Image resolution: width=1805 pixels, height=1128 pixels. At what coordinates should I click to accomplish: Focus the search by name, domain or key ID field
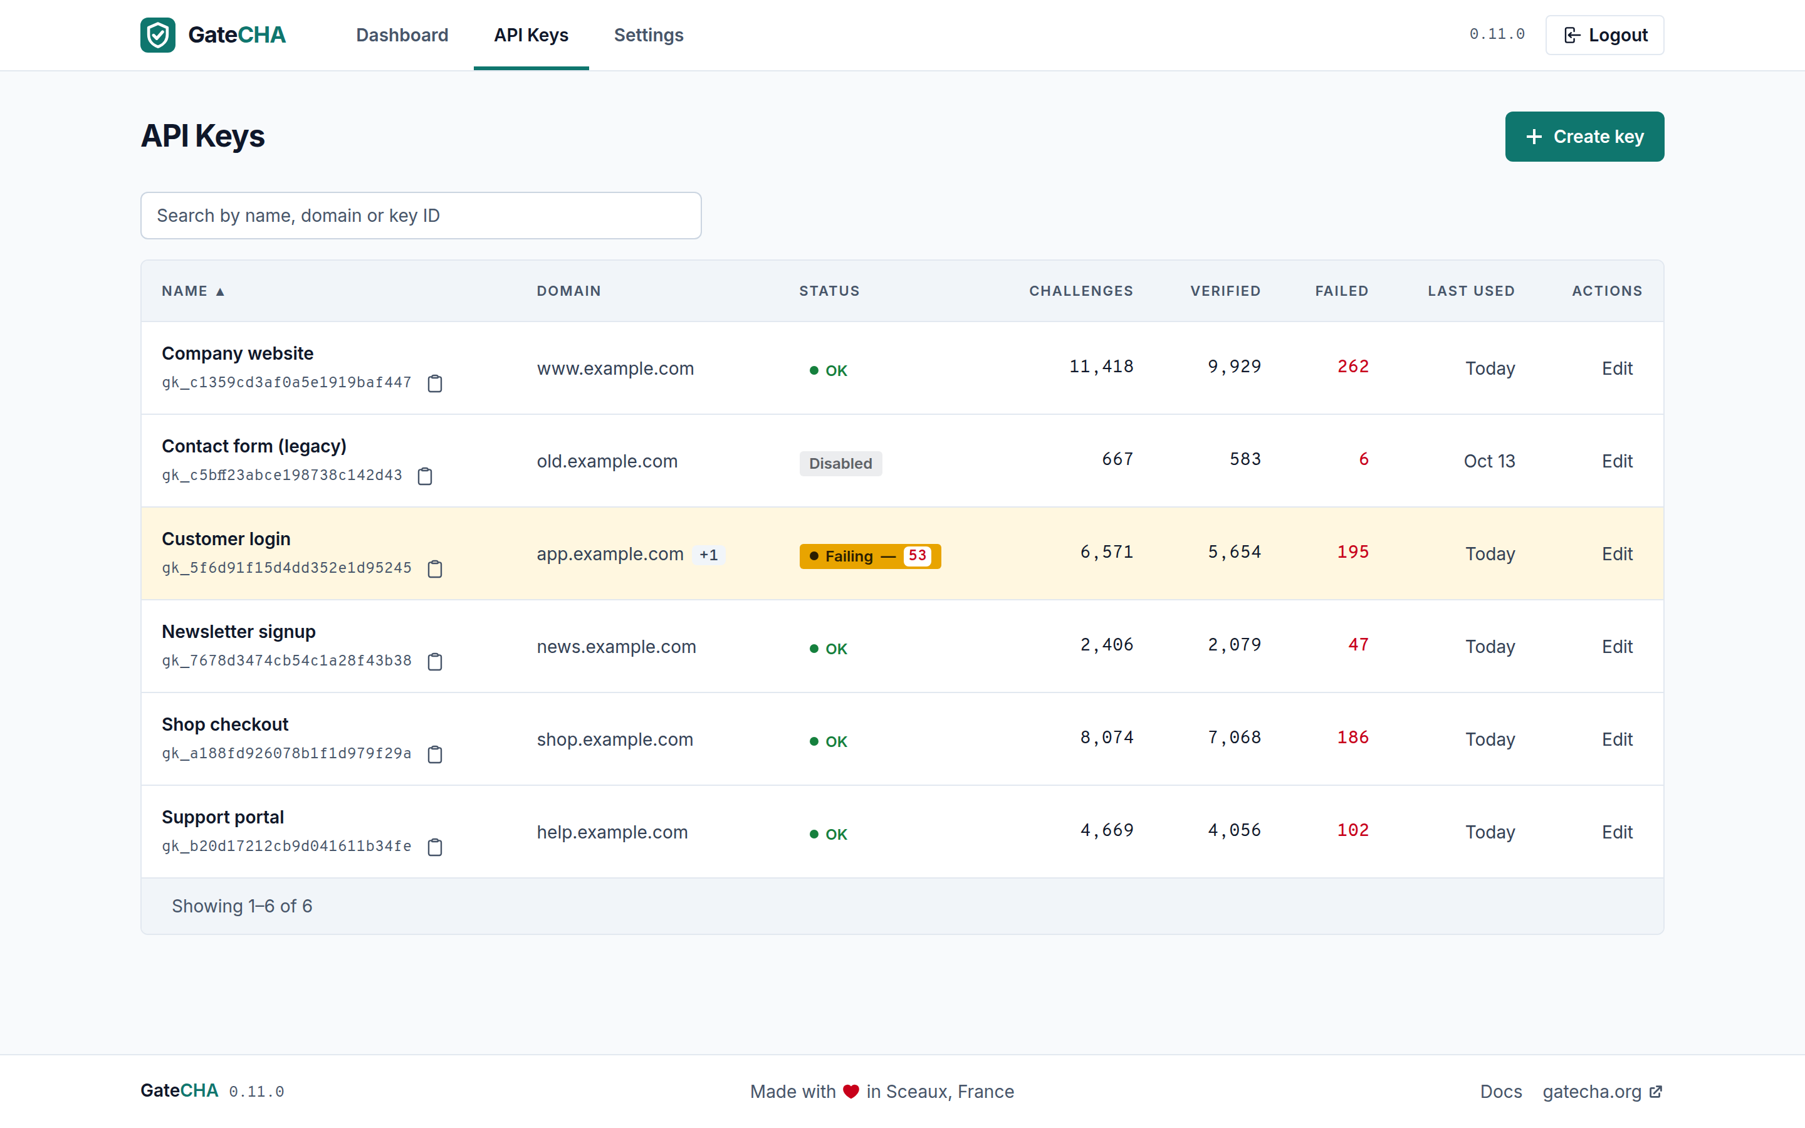(421, 216)
